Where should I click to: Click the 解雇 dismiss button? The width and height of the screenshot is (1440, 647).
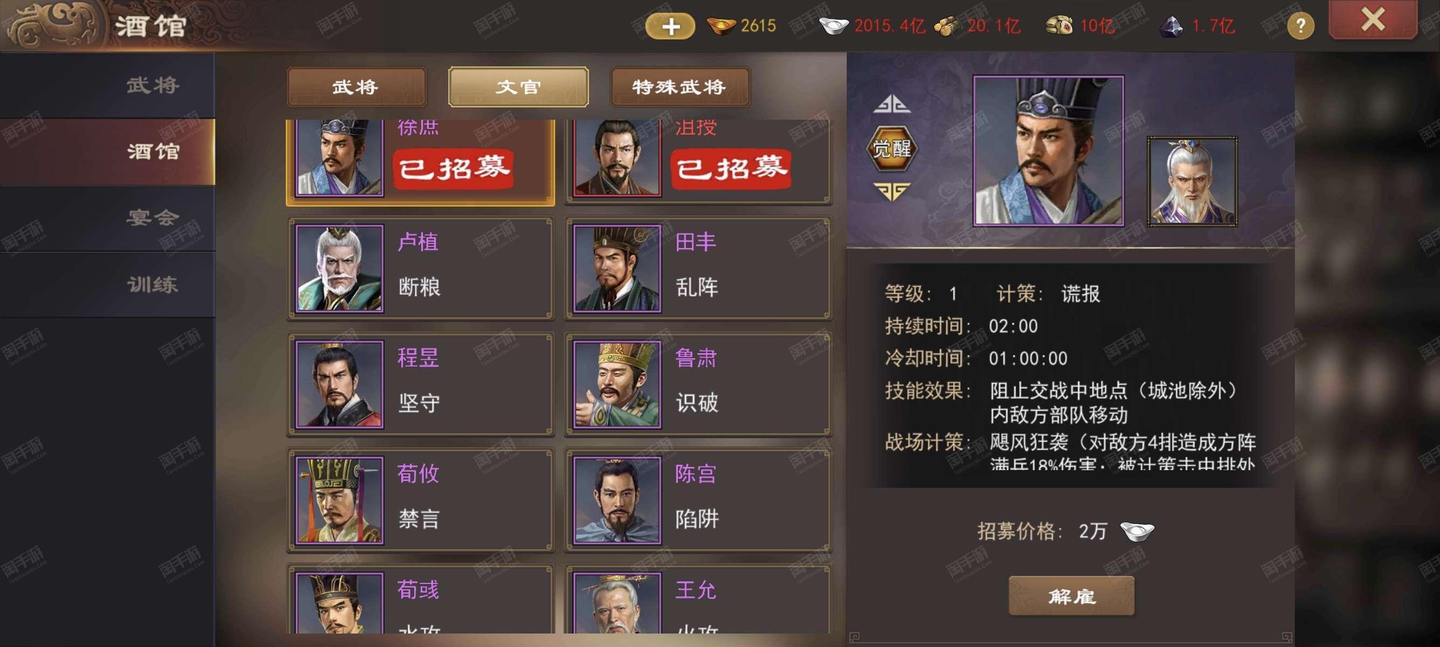[1071, 596]
